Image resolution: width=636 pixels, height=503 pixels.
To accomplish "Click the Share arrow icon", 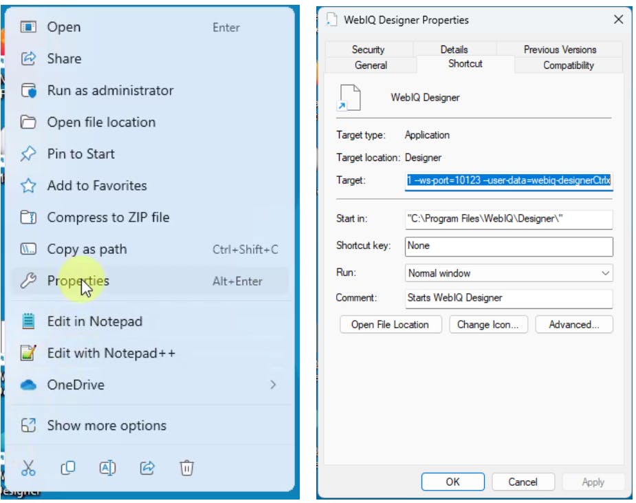I will click(28, 58).
